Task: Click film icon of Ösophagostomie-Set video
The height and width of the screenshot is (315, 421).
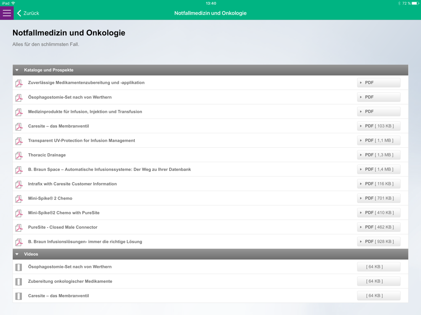Action: click(19, 267)
